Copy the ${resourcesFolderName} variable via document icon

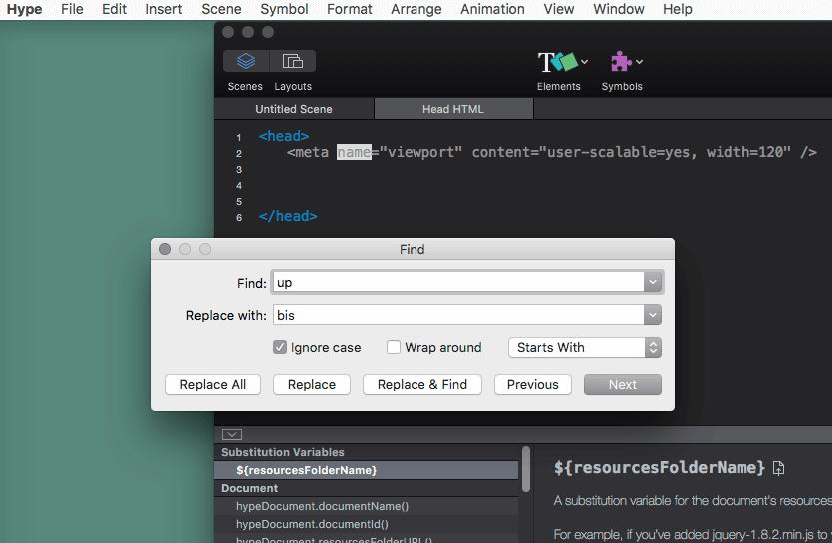coord(778,468)
